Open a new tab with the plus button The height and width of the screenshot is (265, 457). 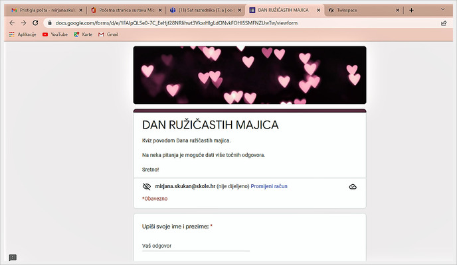(x=411, y=10)
